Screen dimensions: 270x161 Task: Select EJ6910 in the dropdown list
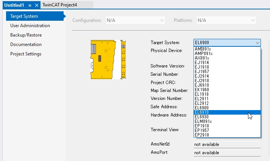pyautogui.click(x=227, y=85)
